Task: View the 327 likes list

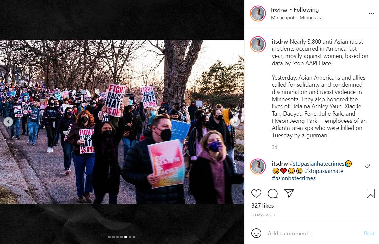Action: tap(262, 206)
